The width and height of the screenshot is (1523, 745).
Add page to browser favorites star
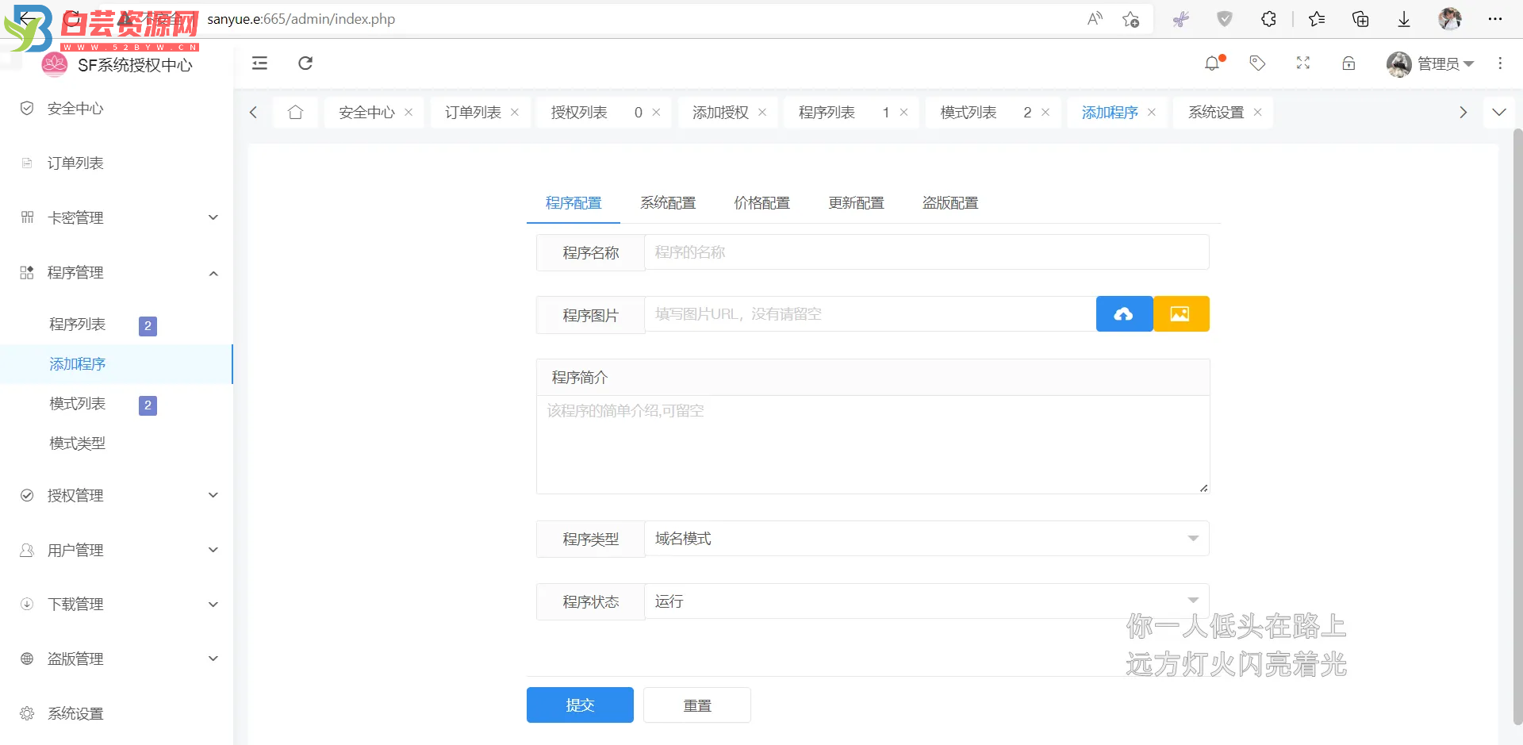1131,19
